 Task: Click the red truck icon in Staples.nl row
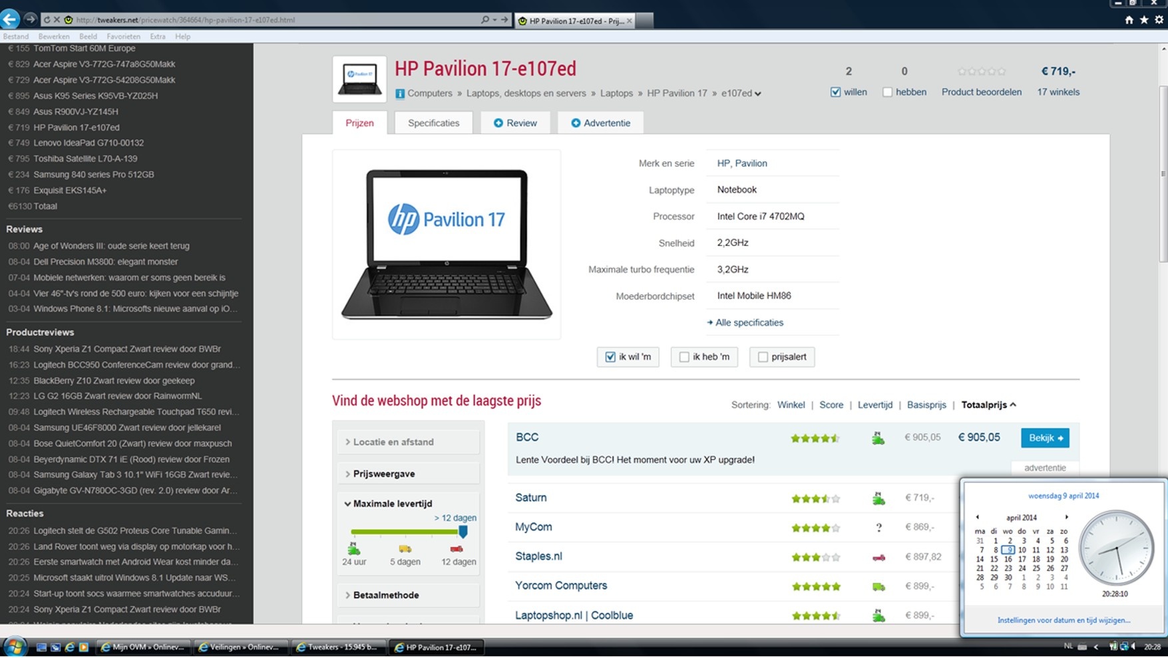tap(878, 558)
